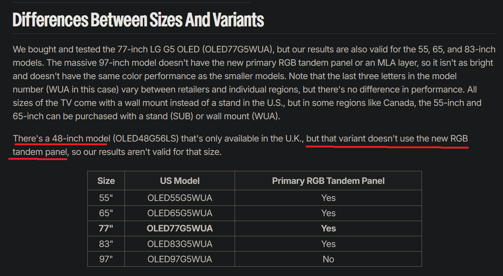Click the 'Yes' value in the 55" row
This screenshot has height=276, width=503.
click(x=328, y=198)
